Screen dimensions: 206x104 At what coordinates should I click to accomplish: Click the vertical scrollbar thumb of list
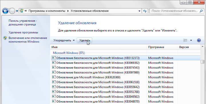click(203, 62)
